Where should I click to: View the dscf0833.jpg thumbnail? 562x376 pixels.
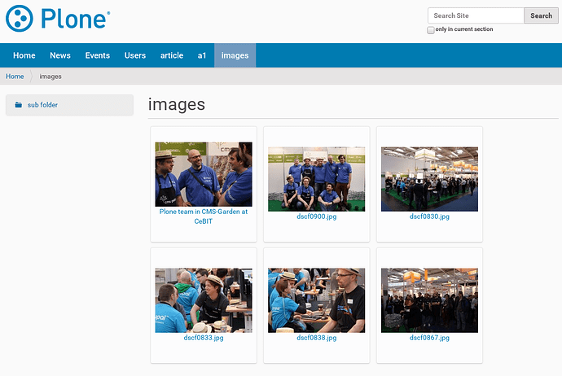204,300
